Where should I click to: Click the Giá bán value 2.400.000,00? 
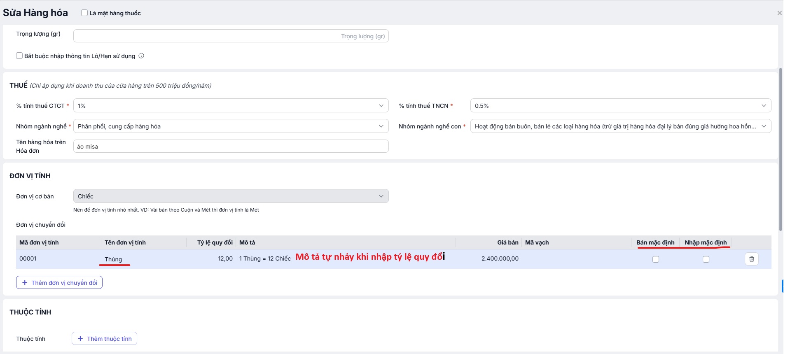500,259
